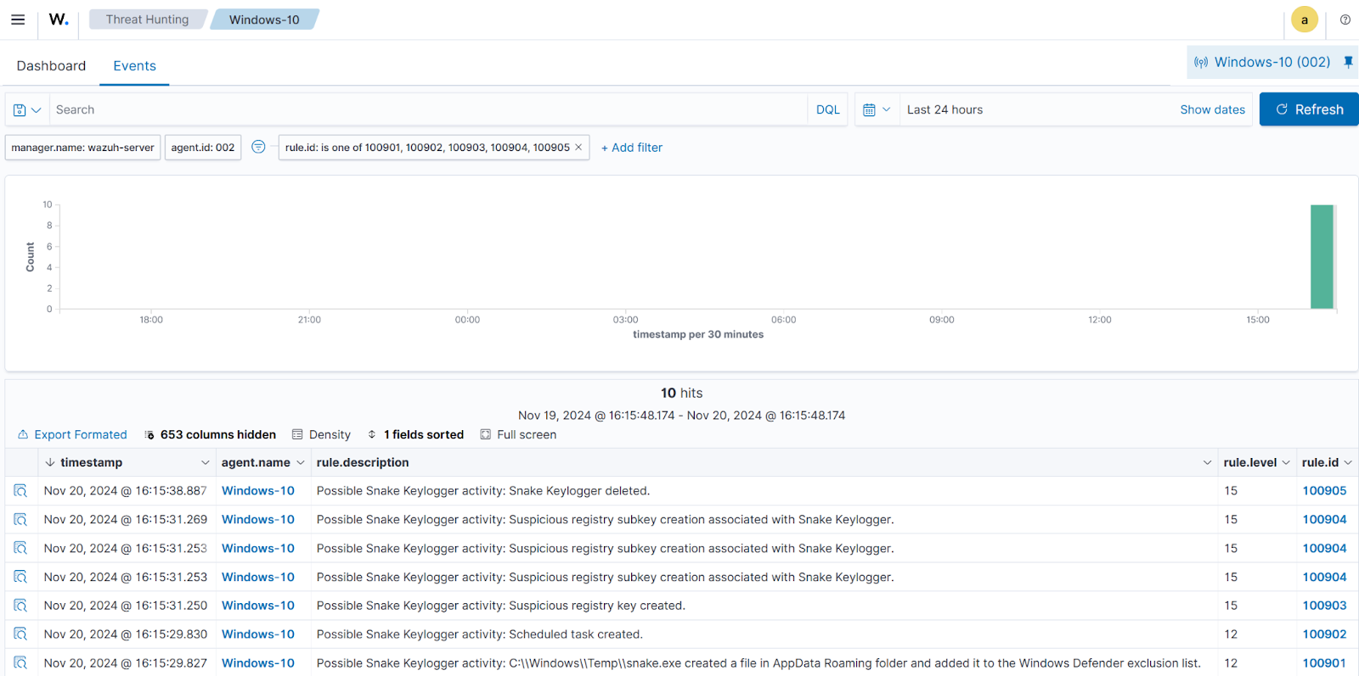Click the pin icon beside Windows-10 (002)
This screenshot has height=676, width=1359.
[1348, 62]
